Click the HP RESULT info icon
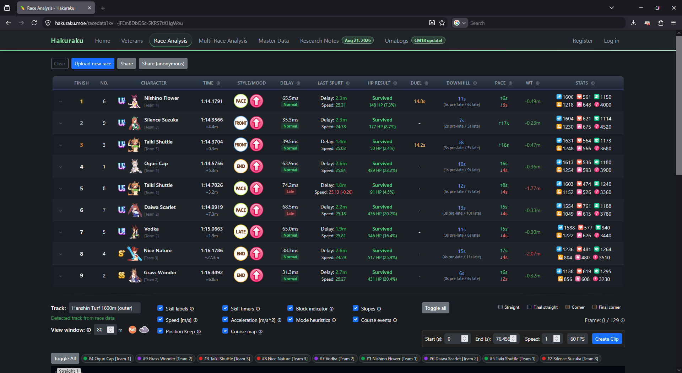 click(x=395, y=83)
